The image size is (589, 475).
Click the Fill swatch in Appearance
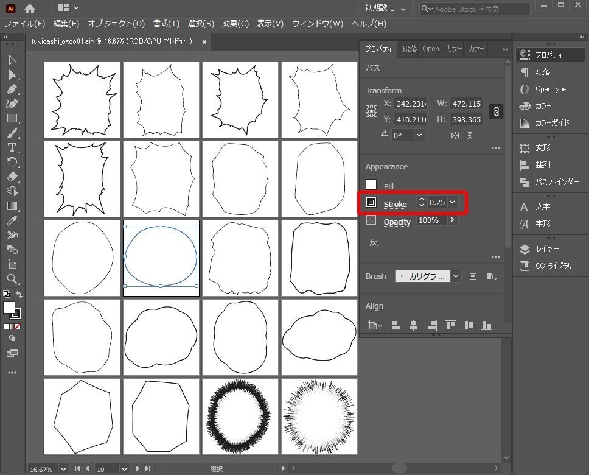[371, 186]
